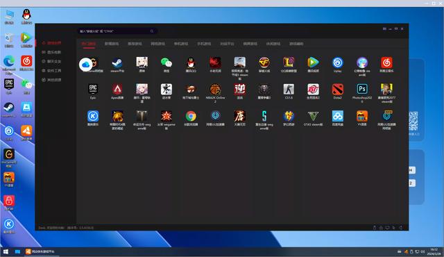Switch to the 网络游戏 tab

(157, 44)
